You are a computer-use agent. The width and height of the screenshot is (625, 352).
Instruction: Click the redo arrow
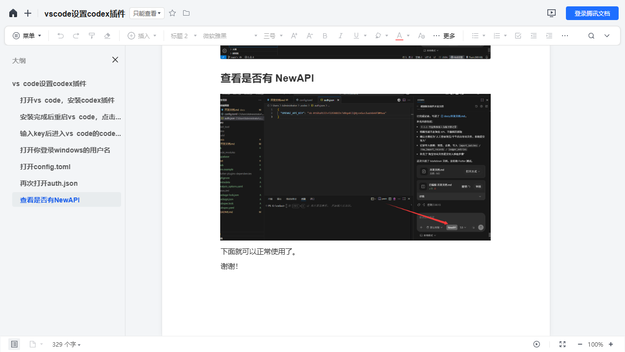click(x=76, y=36)
